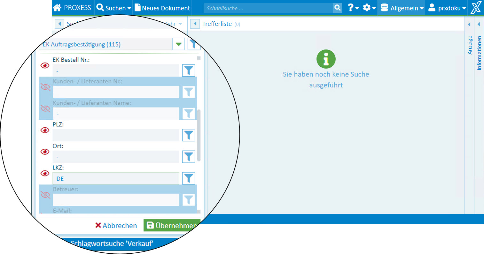This screenshot has height=254, width=484.
Task: Open the settings gear menu
Action: click(x=369, y=8)
